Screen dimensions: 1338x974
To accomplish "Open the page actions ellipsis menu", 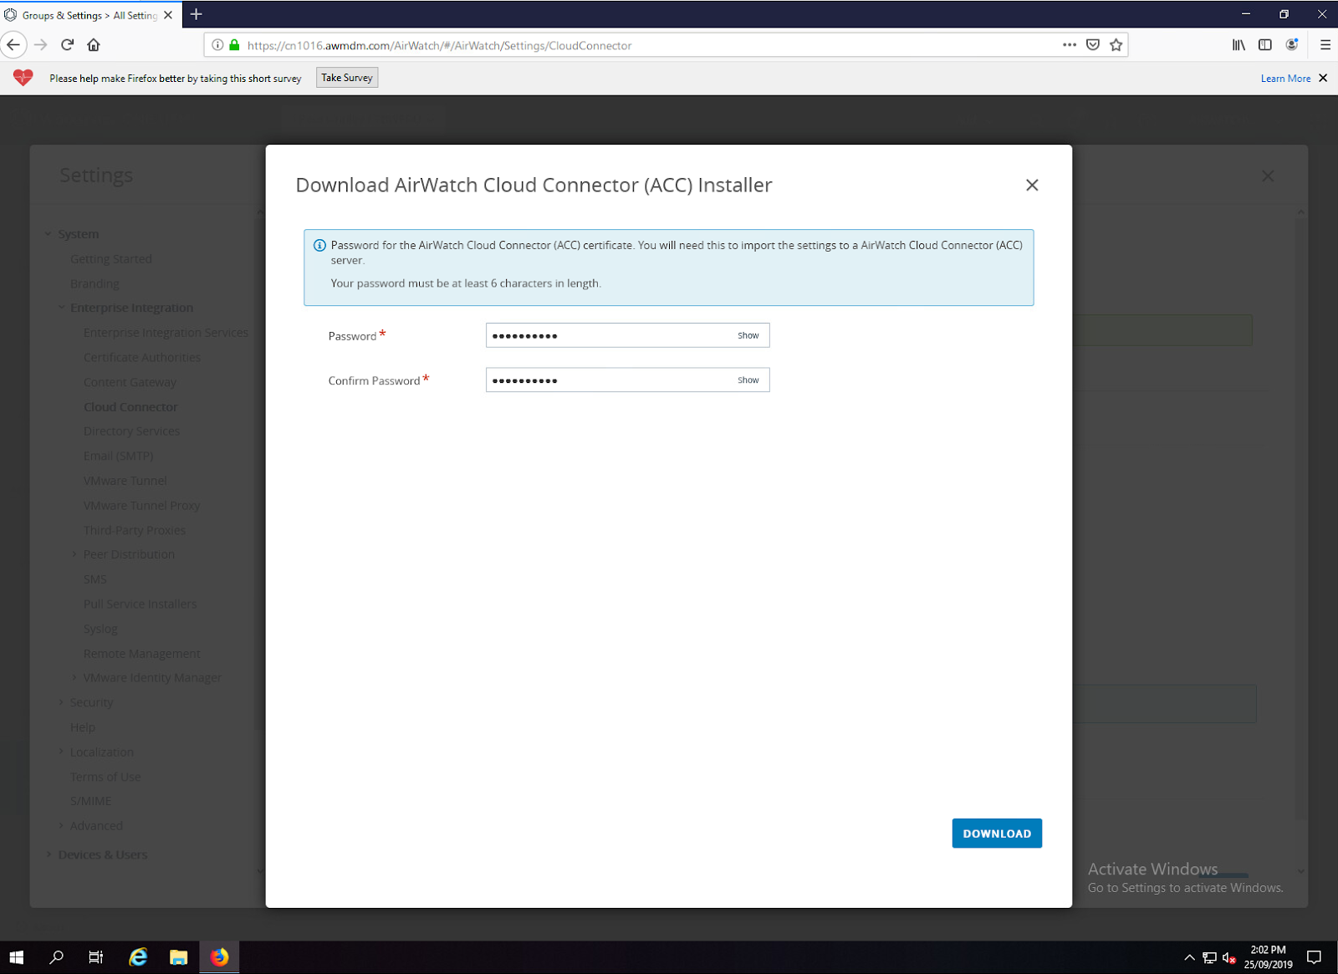I will (x=1070, y=45).
